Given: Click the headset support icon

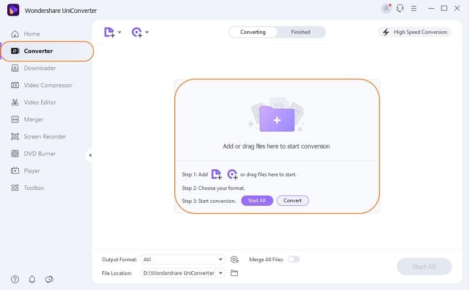Looking at the screenshot, I should 400,8.
